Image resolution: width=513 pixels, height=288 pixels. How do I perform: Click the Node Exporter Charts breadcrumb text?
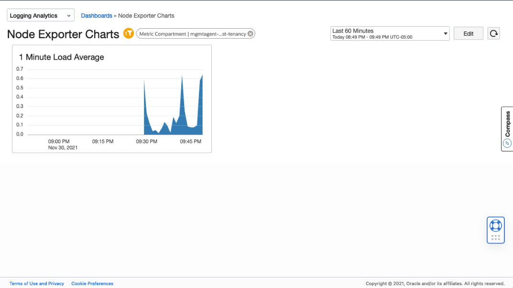click(146, 16)
